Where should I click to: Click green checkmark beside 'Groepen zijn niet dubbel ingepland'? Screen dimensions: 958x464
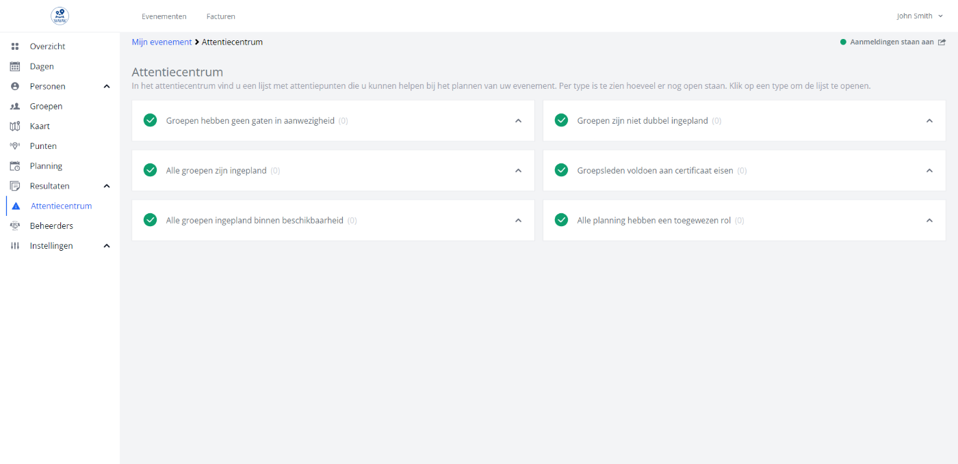tap(561, 120)
